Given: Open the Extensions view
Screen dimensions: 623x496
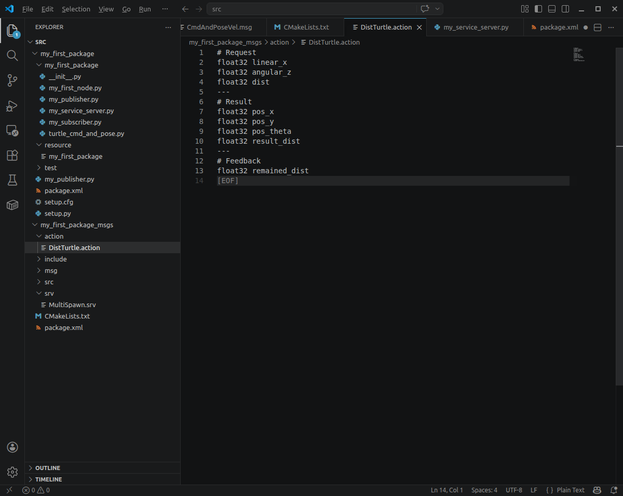Looking at the screenshot, I should tap(12, 155).
